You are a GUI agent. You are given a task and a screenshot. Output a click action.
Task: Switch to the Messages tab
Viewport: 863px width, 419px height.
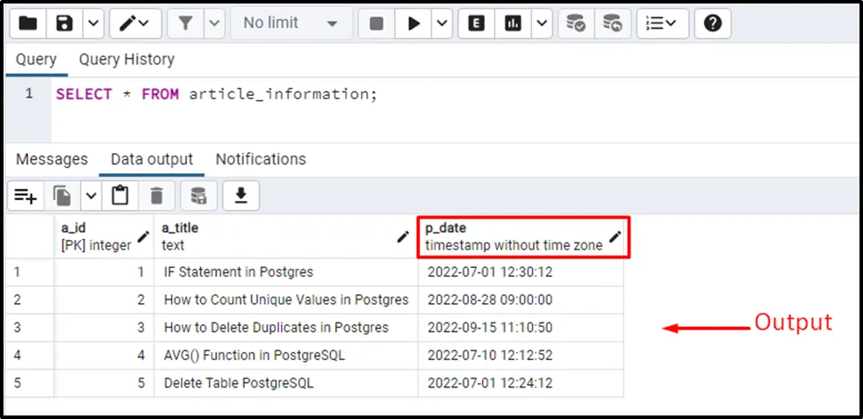[x=52, y=159]
